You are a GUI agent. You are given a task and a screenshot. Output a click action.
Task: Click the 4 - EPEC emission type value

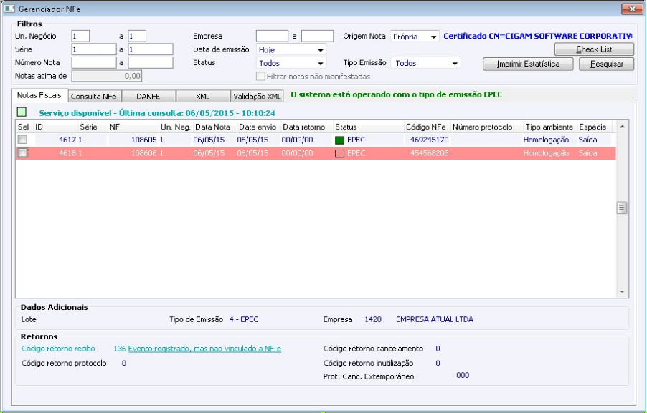(x=244, y=319)
